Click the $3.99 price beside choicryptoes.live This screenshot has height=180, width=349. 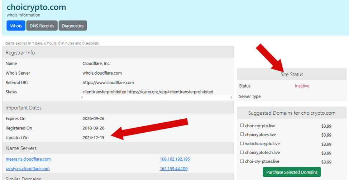coord(326,135)
